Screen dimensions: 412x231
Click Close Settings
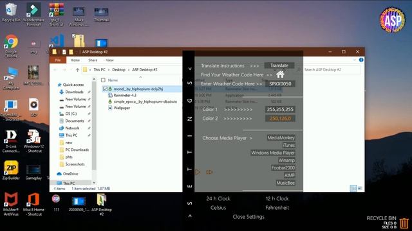point(248,217)
